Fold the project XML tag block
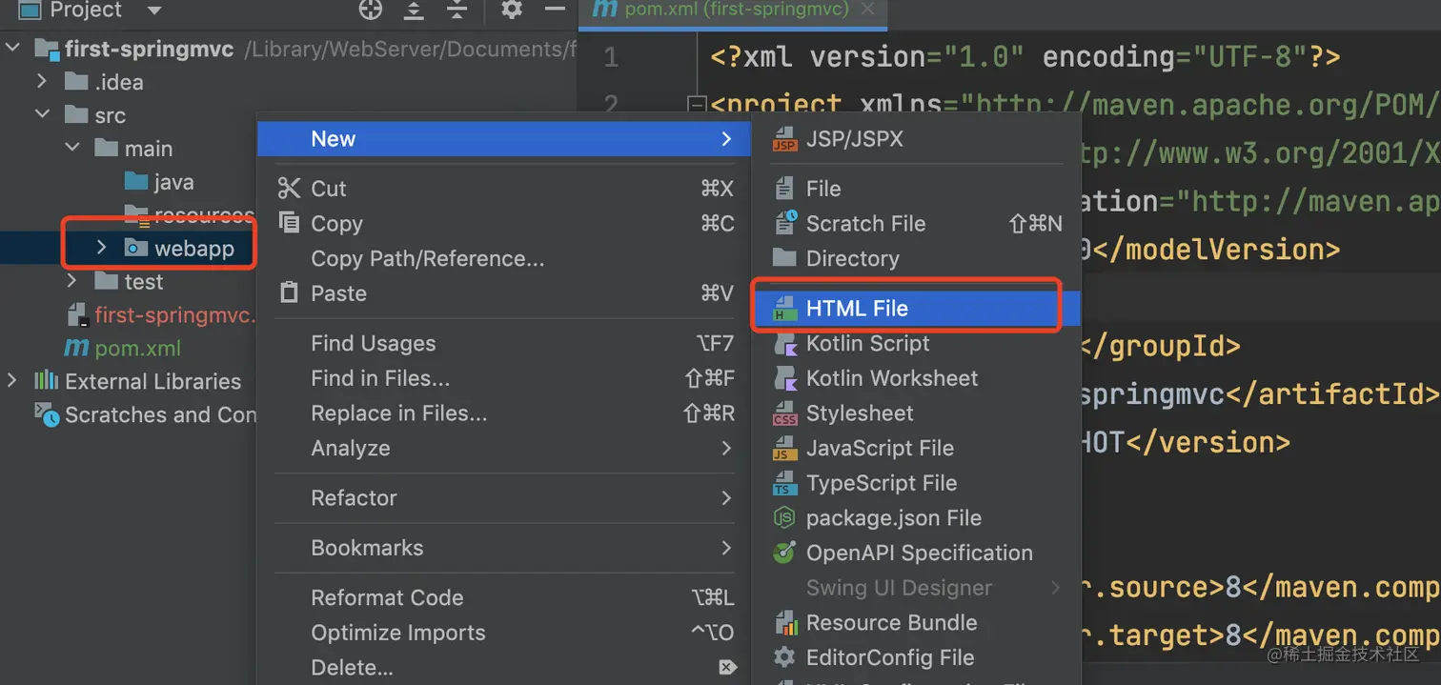 (696, 105)
